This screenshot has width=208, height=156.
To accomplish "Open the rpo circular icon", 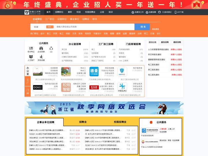I will [51, 48].
